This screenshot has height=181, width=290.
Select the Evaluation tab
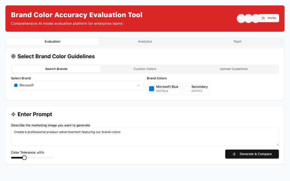[53, 42]
